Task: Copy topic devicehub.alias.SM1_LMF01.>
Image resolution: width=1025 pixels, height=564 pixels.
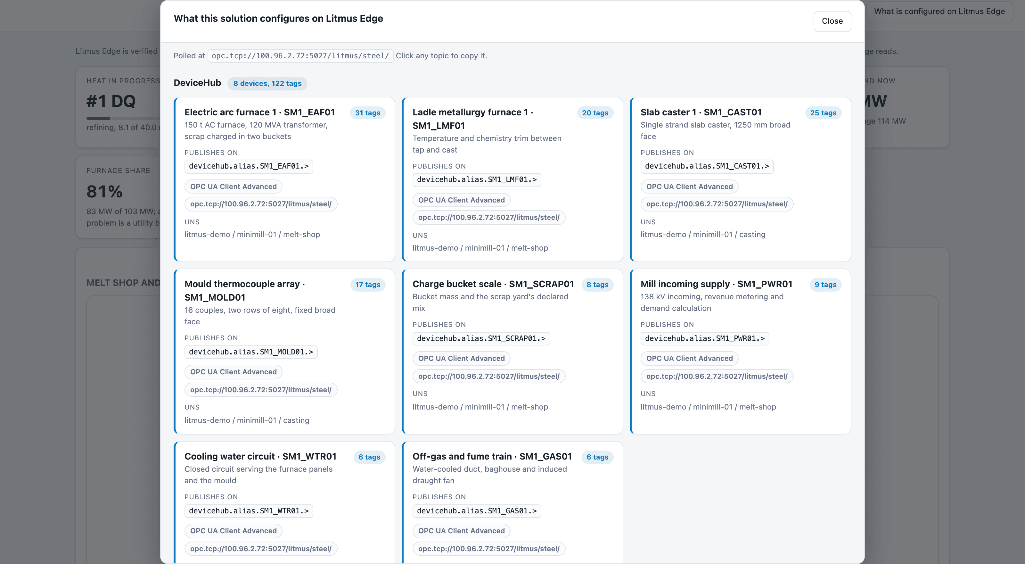Action: [477, 180]
